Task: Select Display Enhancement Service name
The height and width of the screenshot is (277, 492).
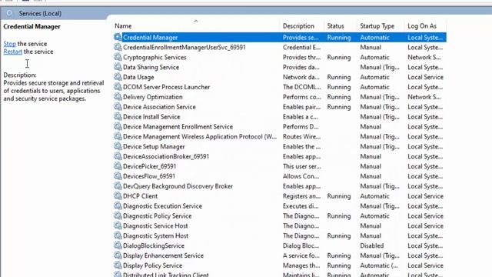Action: [163, 255]
